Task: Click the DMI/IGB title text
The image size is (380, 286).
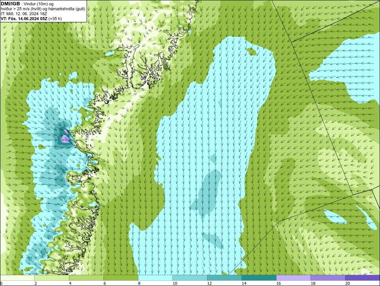Action: [10, 4]
